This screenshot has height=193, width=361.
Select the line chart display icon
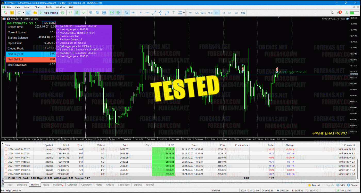(84, 13)
